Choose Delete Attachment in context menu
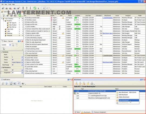 [128, 97]
